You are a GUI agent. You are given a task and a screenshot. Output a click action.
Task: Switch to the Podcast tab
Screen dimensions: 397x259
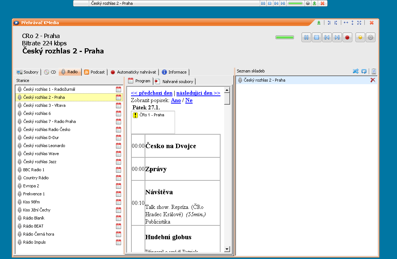coord(95,72)
